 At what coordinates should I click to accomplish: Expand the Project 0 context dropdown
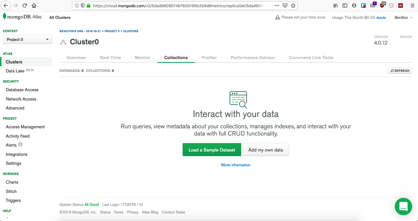28,39
